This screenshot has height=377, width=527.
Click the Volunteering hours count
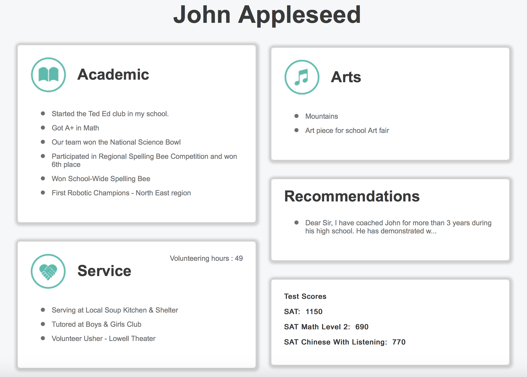[x=206, y=258]
